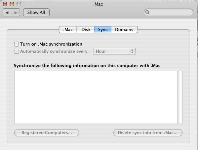Click the Show All button
The height and width of the screenshot is (150, 198).
coord(36,12)
